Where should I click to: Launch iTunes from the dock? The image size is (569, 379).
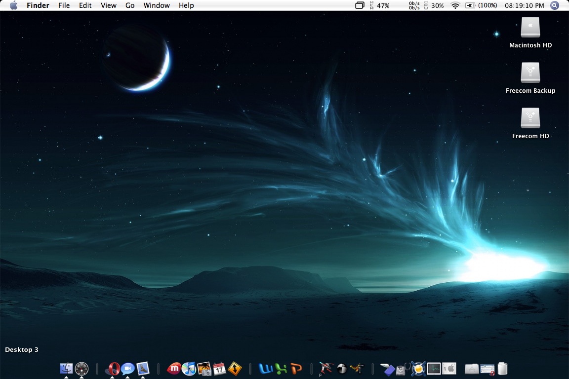pyautogui.click(x=189, y=369)
